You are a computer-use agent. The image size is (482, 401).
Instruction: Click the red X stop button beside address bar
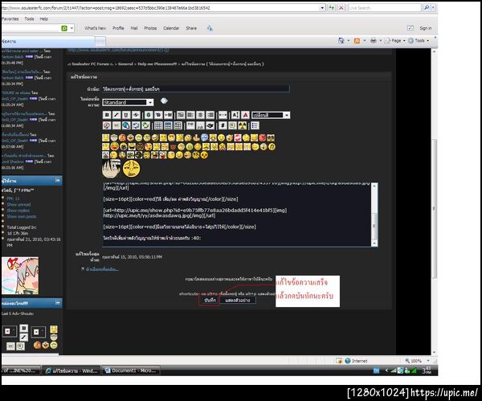point(341,8)
